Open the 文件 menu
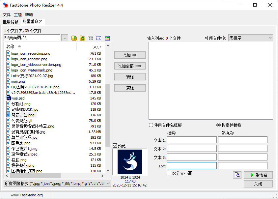Viewport: 278px width, 199px height. 7,15
